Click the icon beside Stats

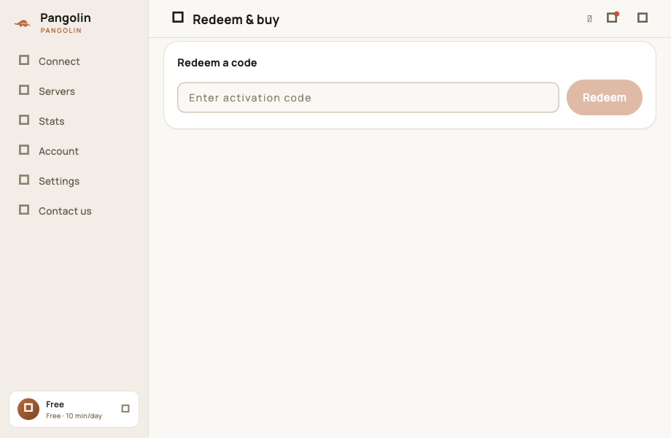pos(24,120)
